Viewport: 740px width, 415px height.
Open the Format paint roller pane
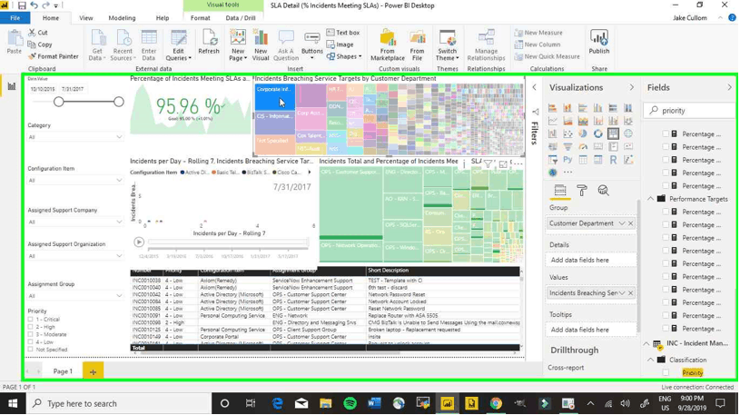click(x=582, y=191)
